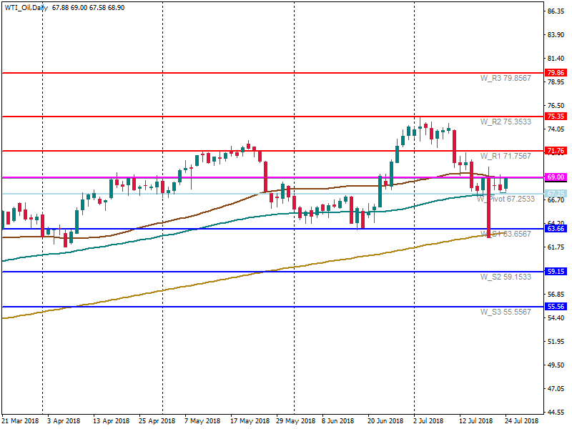The height and width of the screenshot is (429, 572).
Task: Click the W_R1 71.7567 label
Action: point(505,156)
